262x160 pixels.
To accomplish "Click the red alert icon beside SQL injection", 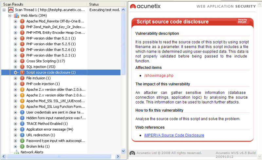I will 22,67.
